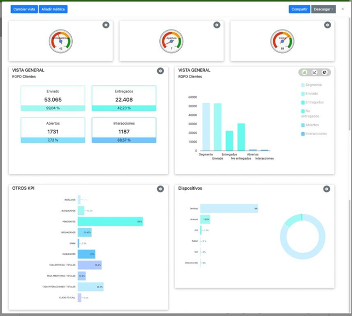This screenshot has width=352, height=316.
Task: Toggle Interacciones series in chart legend
Action: 314,133
